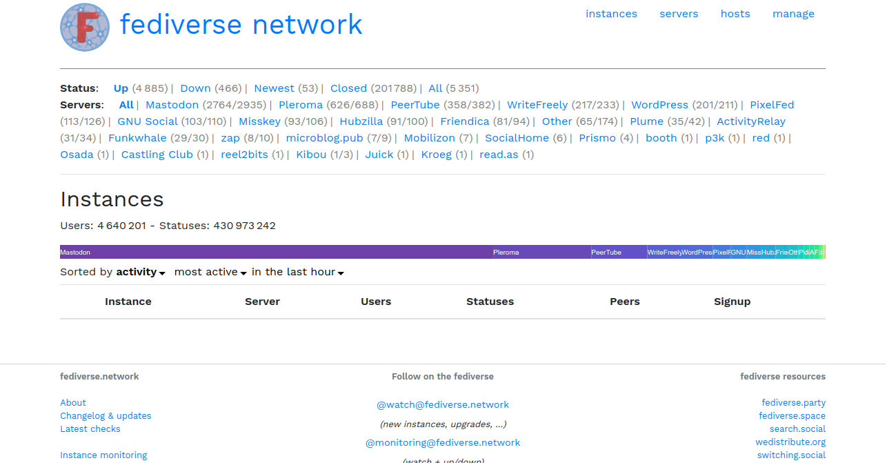Image resolution: width=896 pixels, height=463 pixels.
Task: Filter status by Down instances
Action: 195,88
